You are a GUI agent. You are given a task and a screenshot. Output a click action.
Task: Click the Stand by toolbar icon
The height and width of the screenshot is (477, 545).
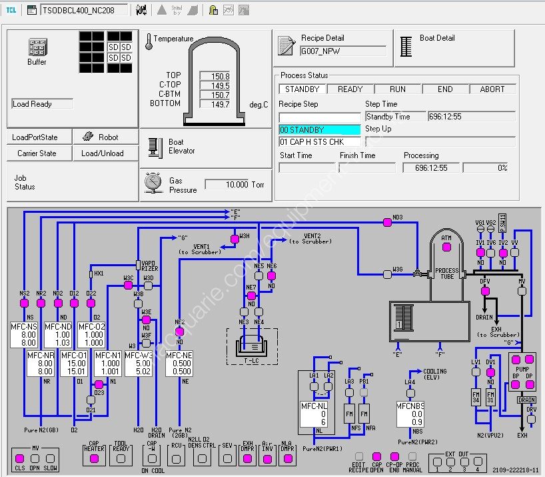coord(177,10)
